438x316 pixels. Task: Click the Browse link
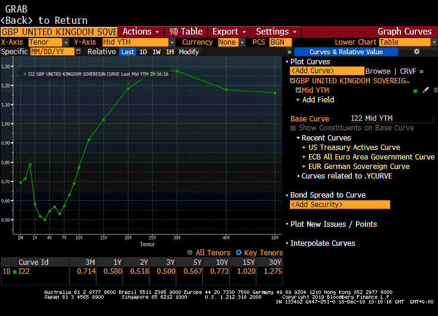[x=378, y=71]
